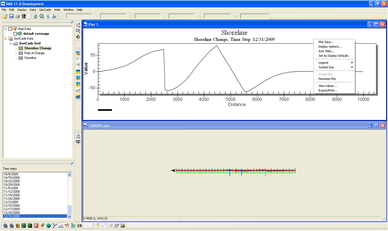The height and width of the screenshot is (231, 388).
Task: Click the time steps scrollbar thumb
Action: (69, 210)
